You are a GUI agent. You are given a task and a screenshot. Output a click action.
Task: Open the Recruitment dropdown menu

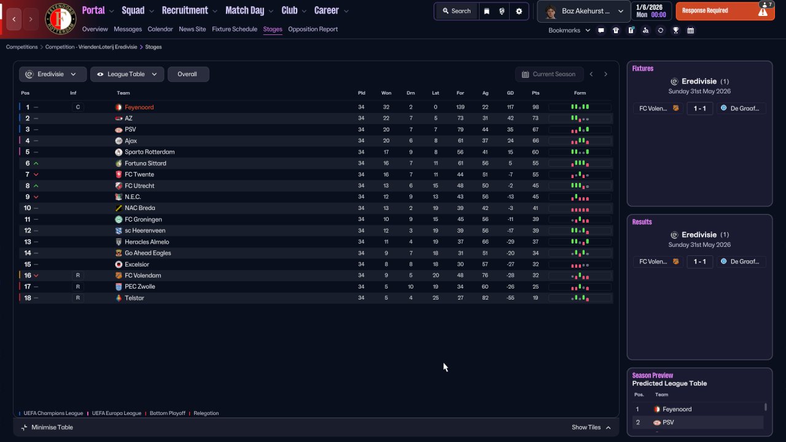[189, 10]
